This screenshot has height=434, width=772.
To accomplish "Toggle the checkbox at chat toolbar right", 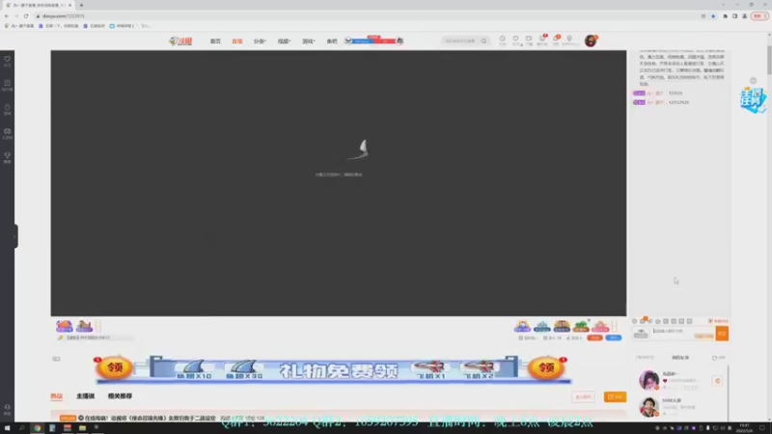I will pyautogui.click(x=710, y=321).
